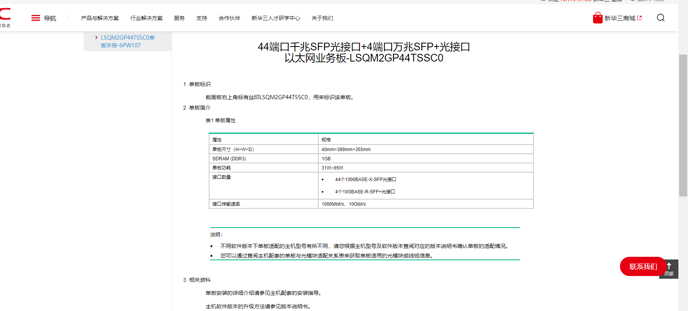
Task: Open the 新华三商城 store link
Action: tap(620, 18)
